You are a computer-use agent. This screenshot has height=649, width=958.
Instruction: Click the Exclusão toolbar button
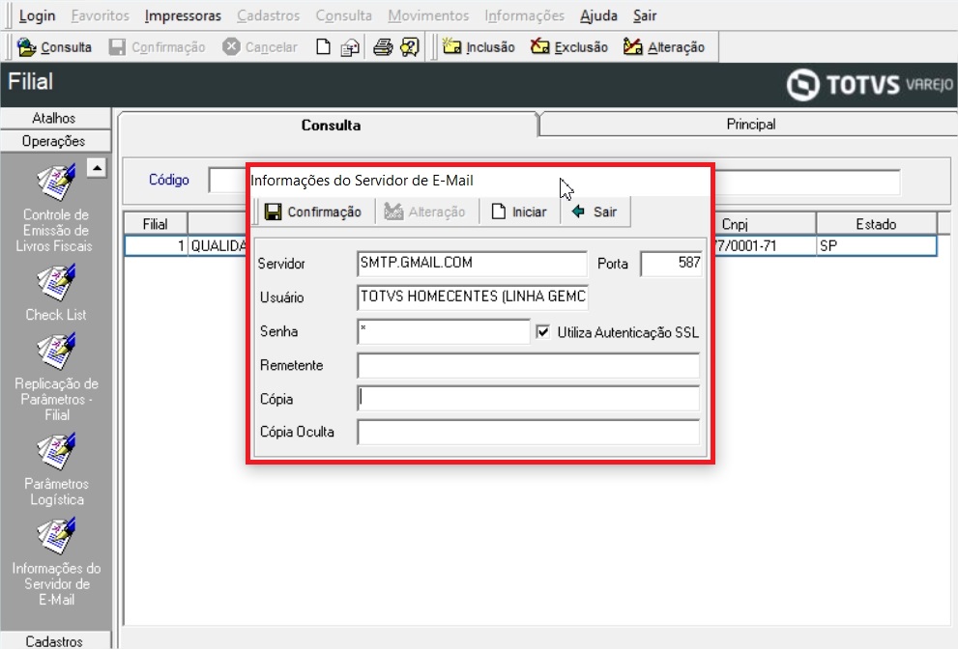(568, 47)
